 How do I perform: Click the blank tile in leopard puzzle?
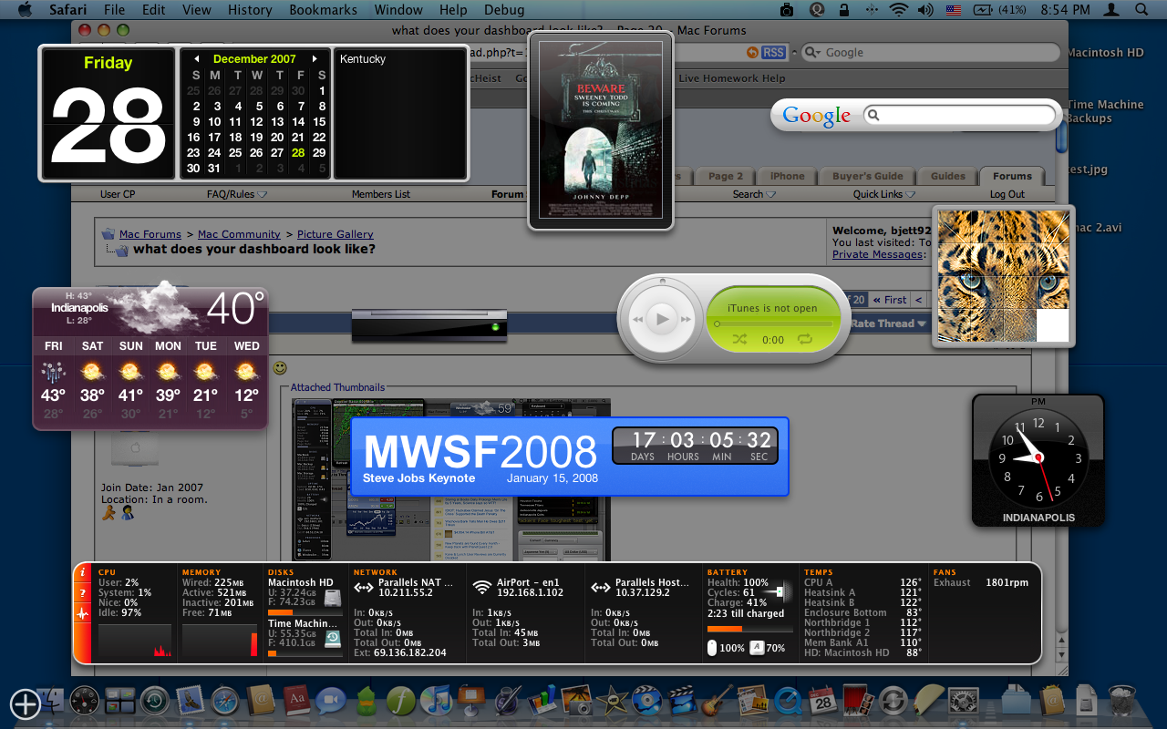click(x=1052, y=325)
